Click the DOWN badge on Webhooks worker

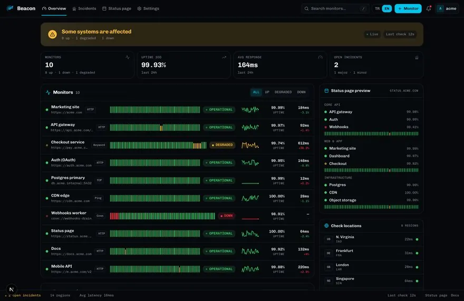point(227,216)
